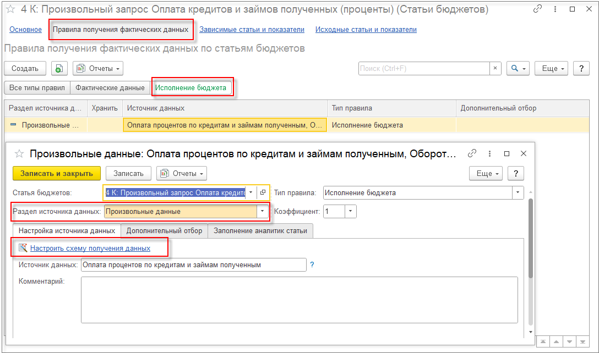Click the star icon in the Произвольные данные dialog
The width and height of the screenshot is (599, 353).
pos(19,154)
